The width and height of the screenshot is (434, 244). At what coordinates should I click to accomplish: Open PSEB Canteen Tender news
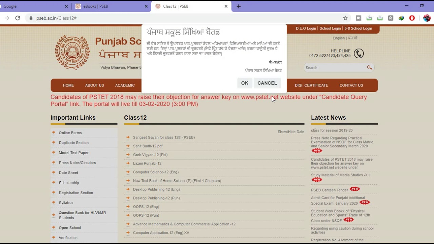pyautogui.click(x=329, y=190)
